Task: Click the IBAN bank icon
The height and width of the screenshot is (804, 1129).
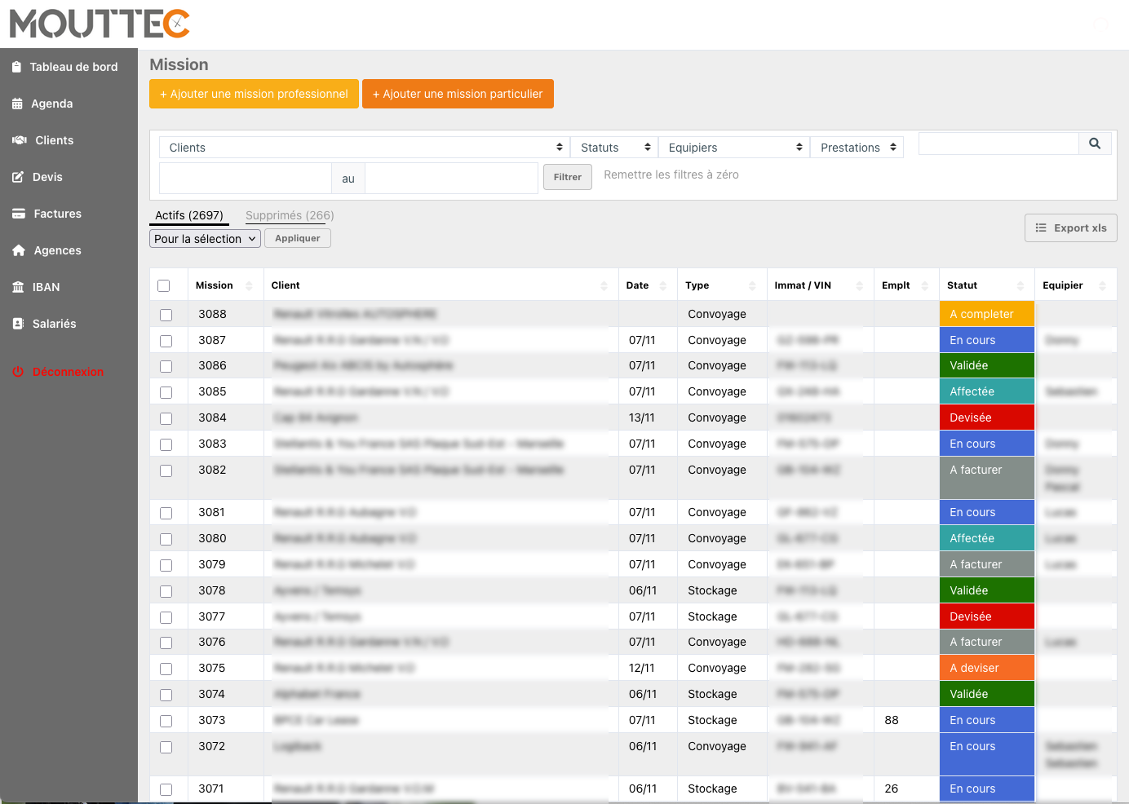Action: click(x=18, y=287)
